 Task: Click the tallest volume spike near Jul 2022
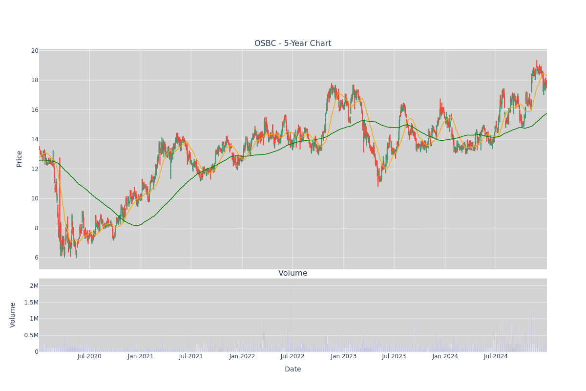(x=291, y=318)
